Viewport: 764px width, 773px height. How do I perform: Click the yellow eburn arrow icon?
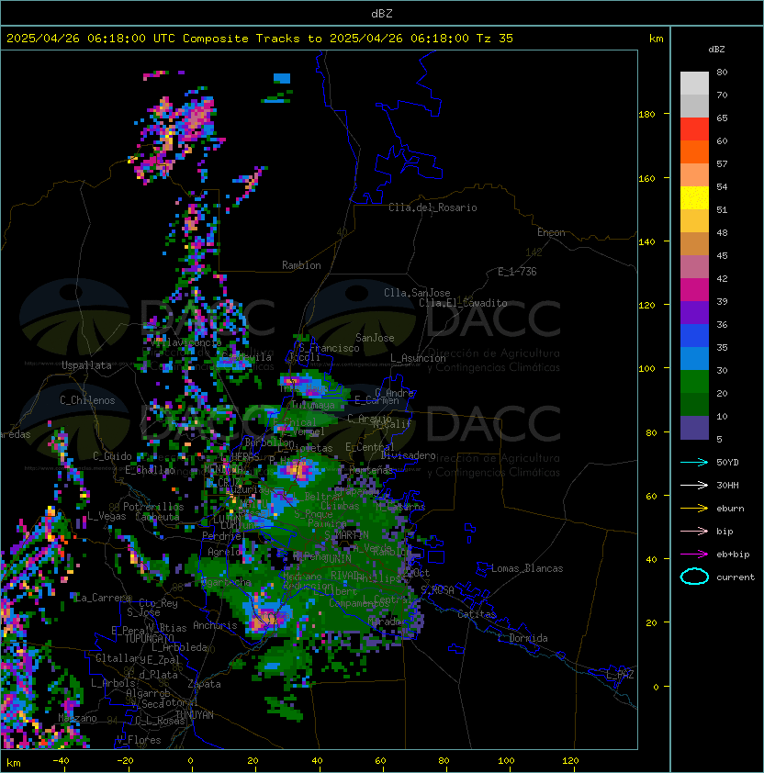point(694,509)
